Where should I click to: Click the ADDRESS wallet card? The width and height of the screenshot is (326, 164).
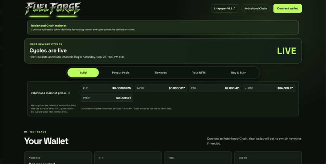tap(58, 157)
